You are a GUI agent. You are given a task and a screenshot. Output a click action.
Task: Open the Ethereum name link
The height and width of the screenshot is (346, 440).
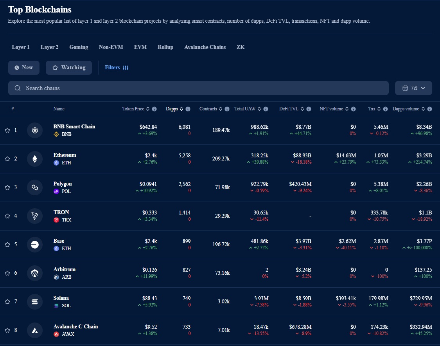(65, 155)
